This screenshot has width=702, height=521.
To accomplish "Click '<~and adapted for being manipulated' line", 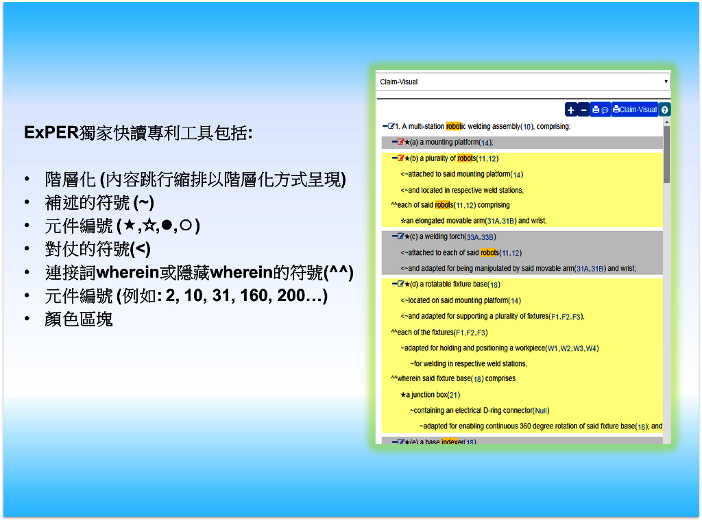I will click(x=518, y=268).
